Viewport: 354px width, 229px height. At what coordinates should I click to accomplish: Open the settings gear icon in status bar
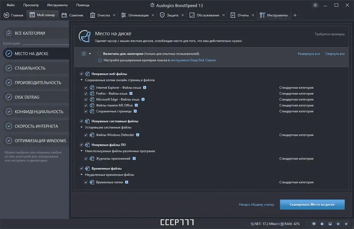click(339, 224)
